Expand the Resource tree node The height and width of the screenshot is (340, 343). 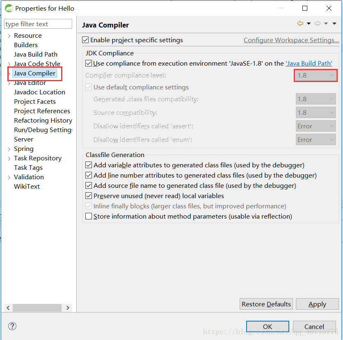(9, 36)
